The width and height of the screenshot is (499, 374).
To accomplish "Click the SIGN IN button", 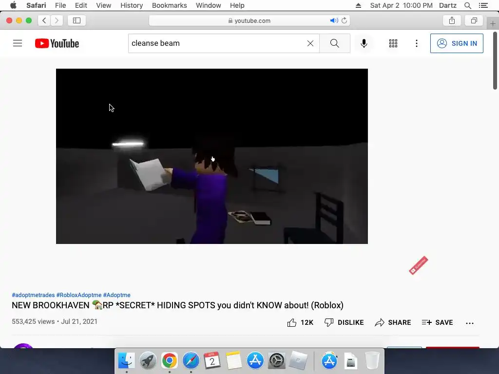I will [456, 43].
